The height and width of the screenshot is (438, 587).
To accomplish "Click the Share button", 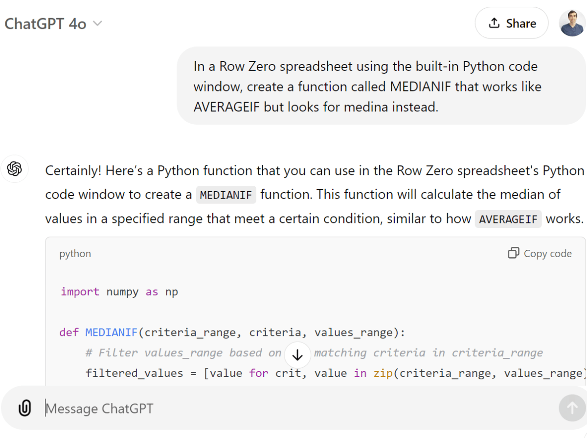I will point(512,22).
